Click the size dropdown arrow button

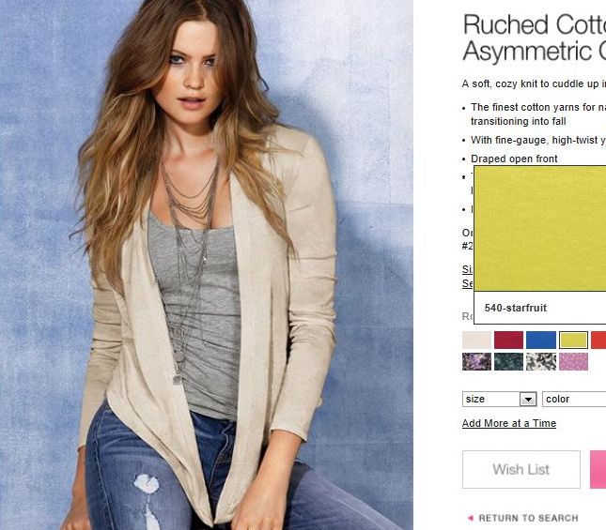point(528,400)
